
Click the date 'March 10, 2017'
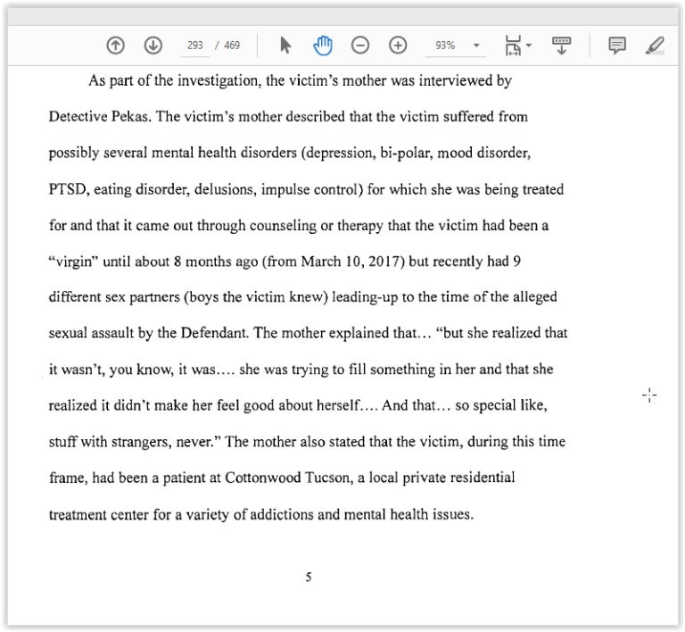[351, 262]
